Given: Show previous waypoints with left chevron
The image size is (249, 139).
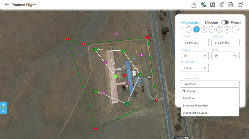Looking at the screenshot, I should [x=182, y=29].
